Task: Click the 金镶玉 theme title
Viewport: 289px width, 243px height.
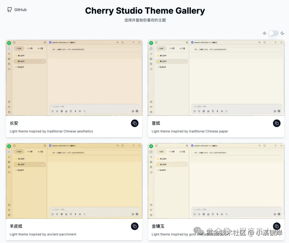Action: tap(158, 226)
